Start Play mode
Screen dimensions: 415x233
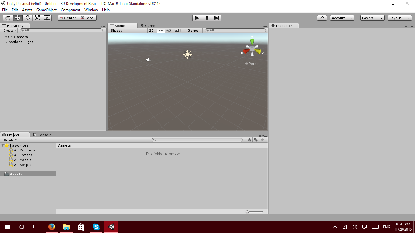click(x=197, y=18)
